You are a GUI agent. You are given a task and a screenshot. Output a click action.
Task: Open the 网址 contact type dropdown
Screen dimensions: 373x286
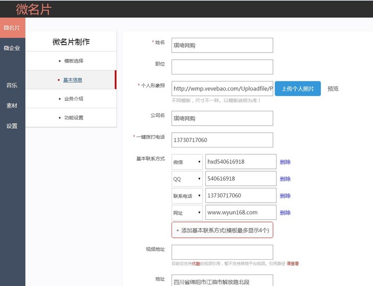coord(187,213)
